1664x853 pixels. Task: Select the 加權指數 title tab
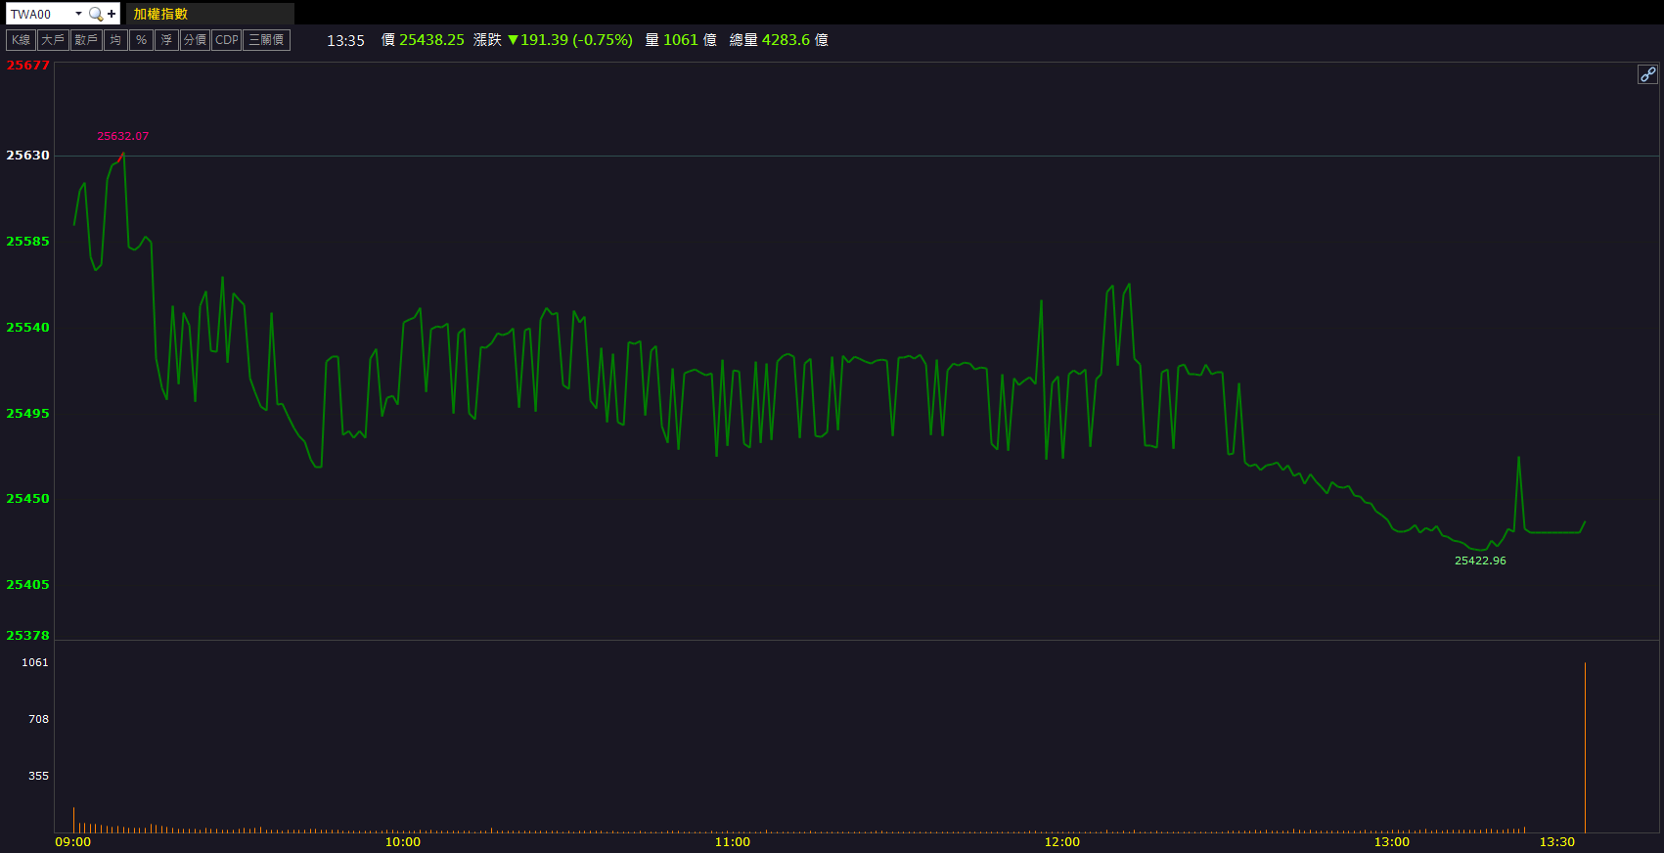(160, 14)
